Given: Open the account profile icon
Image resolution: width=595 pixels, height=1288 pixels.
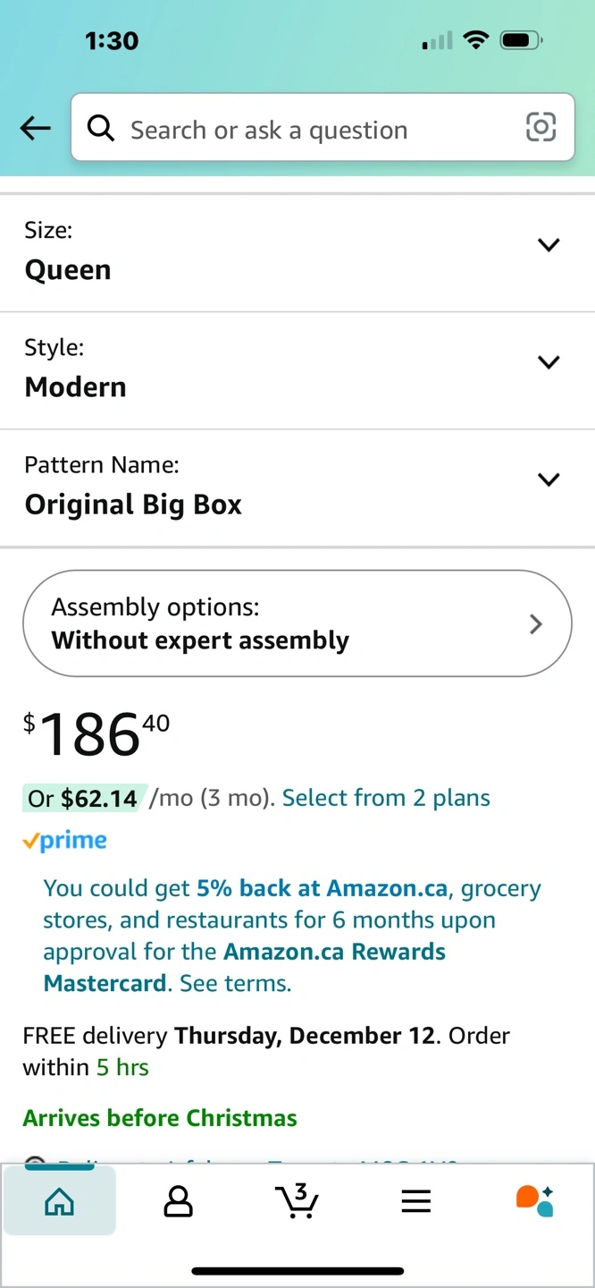Looking at the screenshot, I should 178,1201.
